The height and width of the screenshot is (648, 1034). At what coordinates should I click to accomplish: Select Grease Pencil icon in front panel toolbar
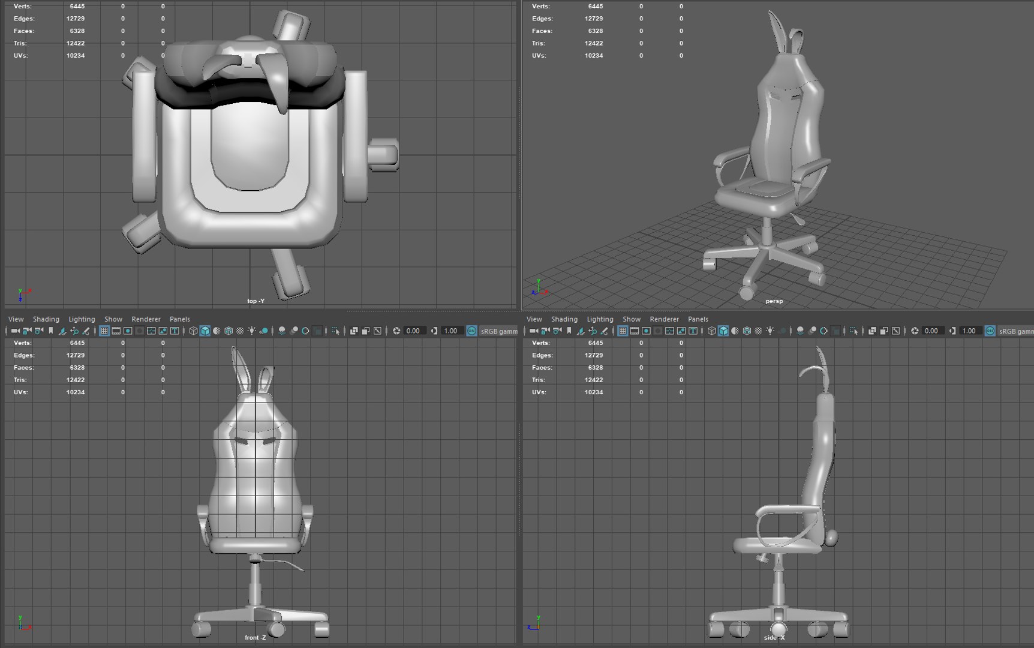point(86,331)
